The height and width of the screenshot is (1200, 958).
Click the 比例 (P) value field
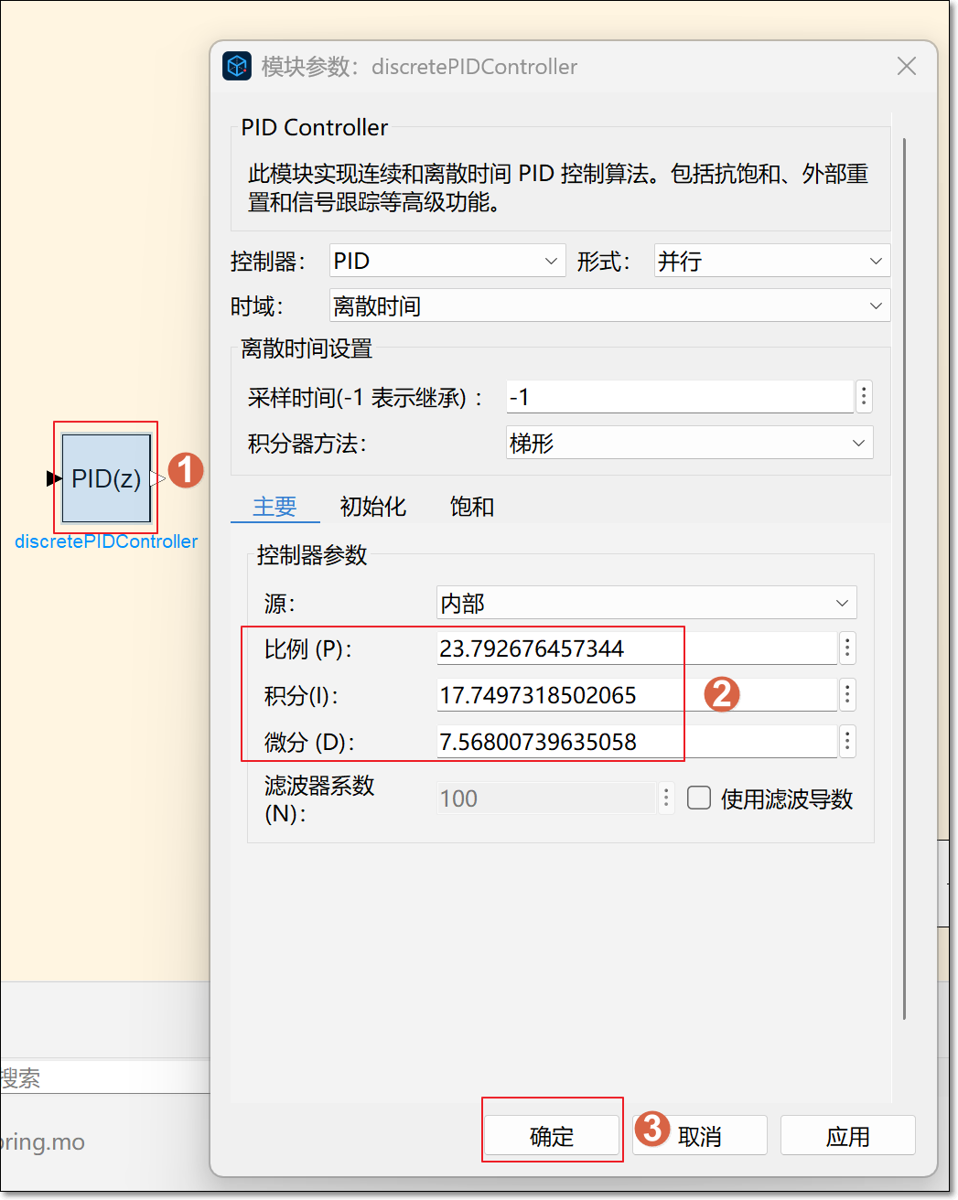pyautogui.click(x=637, y=648)
